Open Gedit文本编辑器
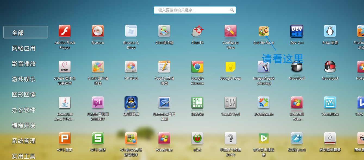The height and width of the screenshot is (160, 364). (x=164, y=67)
